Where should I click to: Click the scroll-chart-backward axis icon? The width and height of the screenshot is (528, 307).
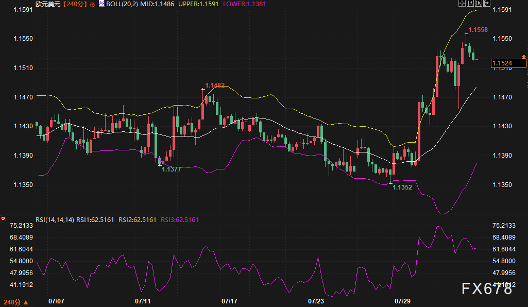coord(470,4)
